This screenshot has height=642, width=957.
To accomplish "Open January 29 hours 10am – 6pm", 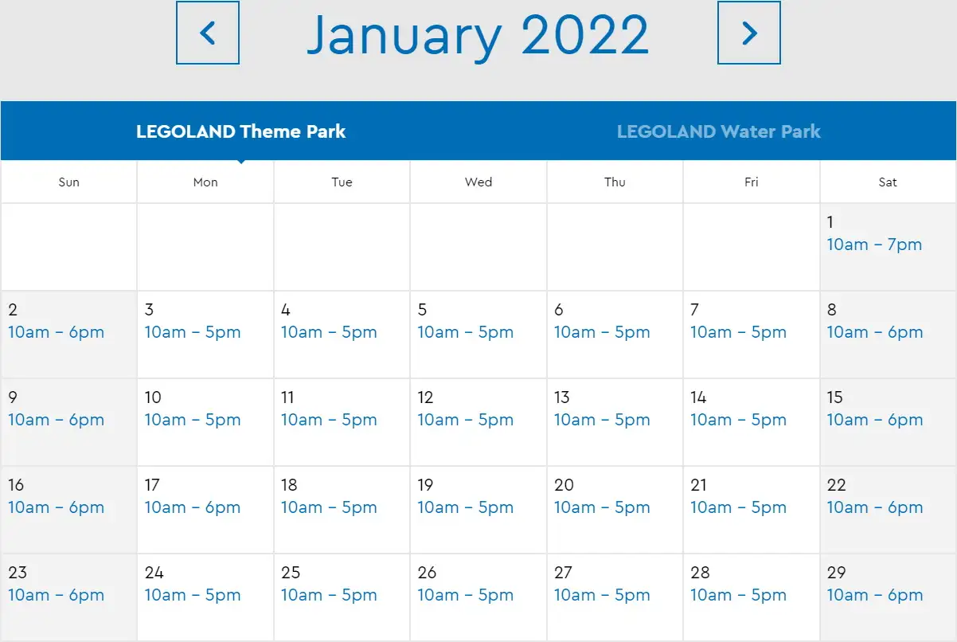I will (x=874, y=595).
